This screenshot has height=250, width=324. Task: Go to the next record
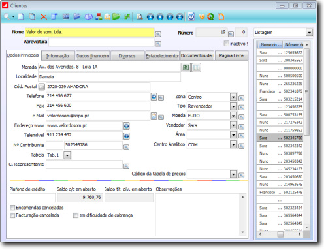click(x=170, y=16)
